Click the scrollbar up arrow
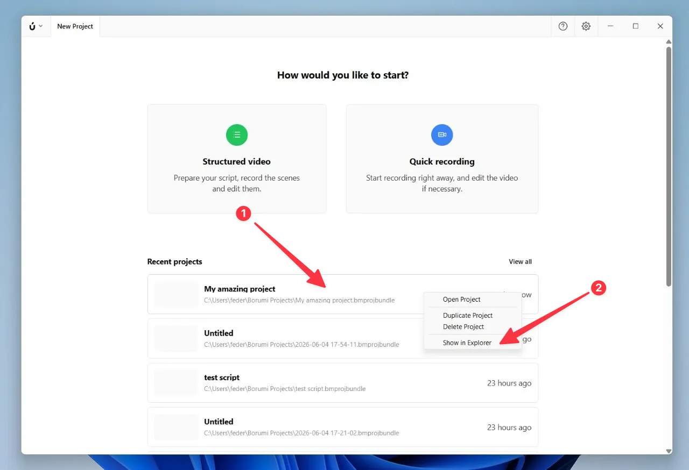 coord(669,41)
